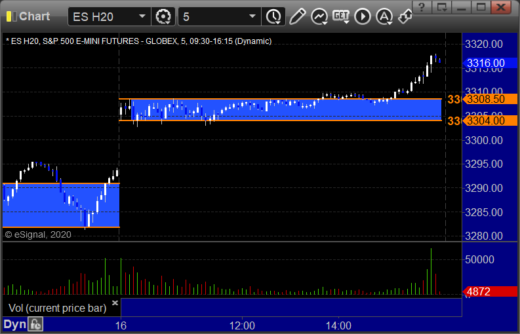Select the 3304.00 orange price marker

[489, 121]
